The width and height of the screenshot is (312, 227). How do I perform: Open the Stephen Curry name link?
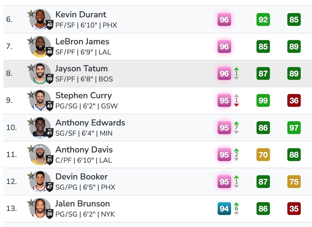point(84,95)
